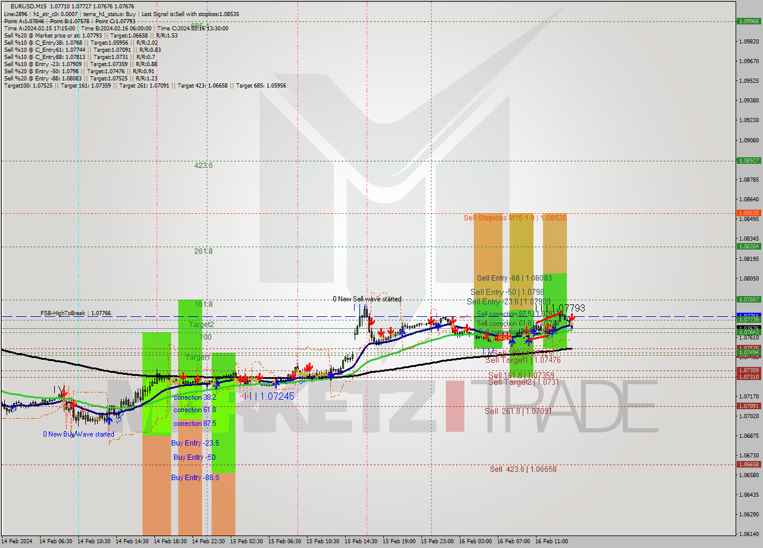Select the FSB-HighToBreak | 1.07766 label

(76, 313)
